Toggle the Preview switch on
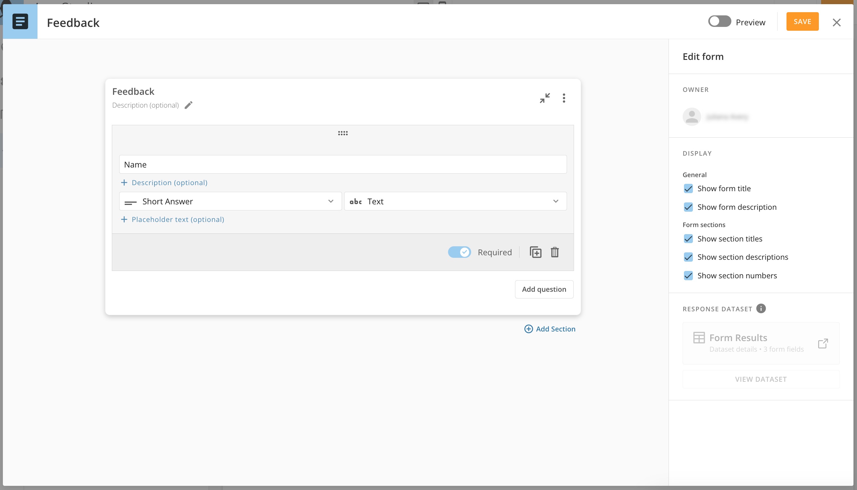The height and width of the screenshot is (490, 857). 719,21
